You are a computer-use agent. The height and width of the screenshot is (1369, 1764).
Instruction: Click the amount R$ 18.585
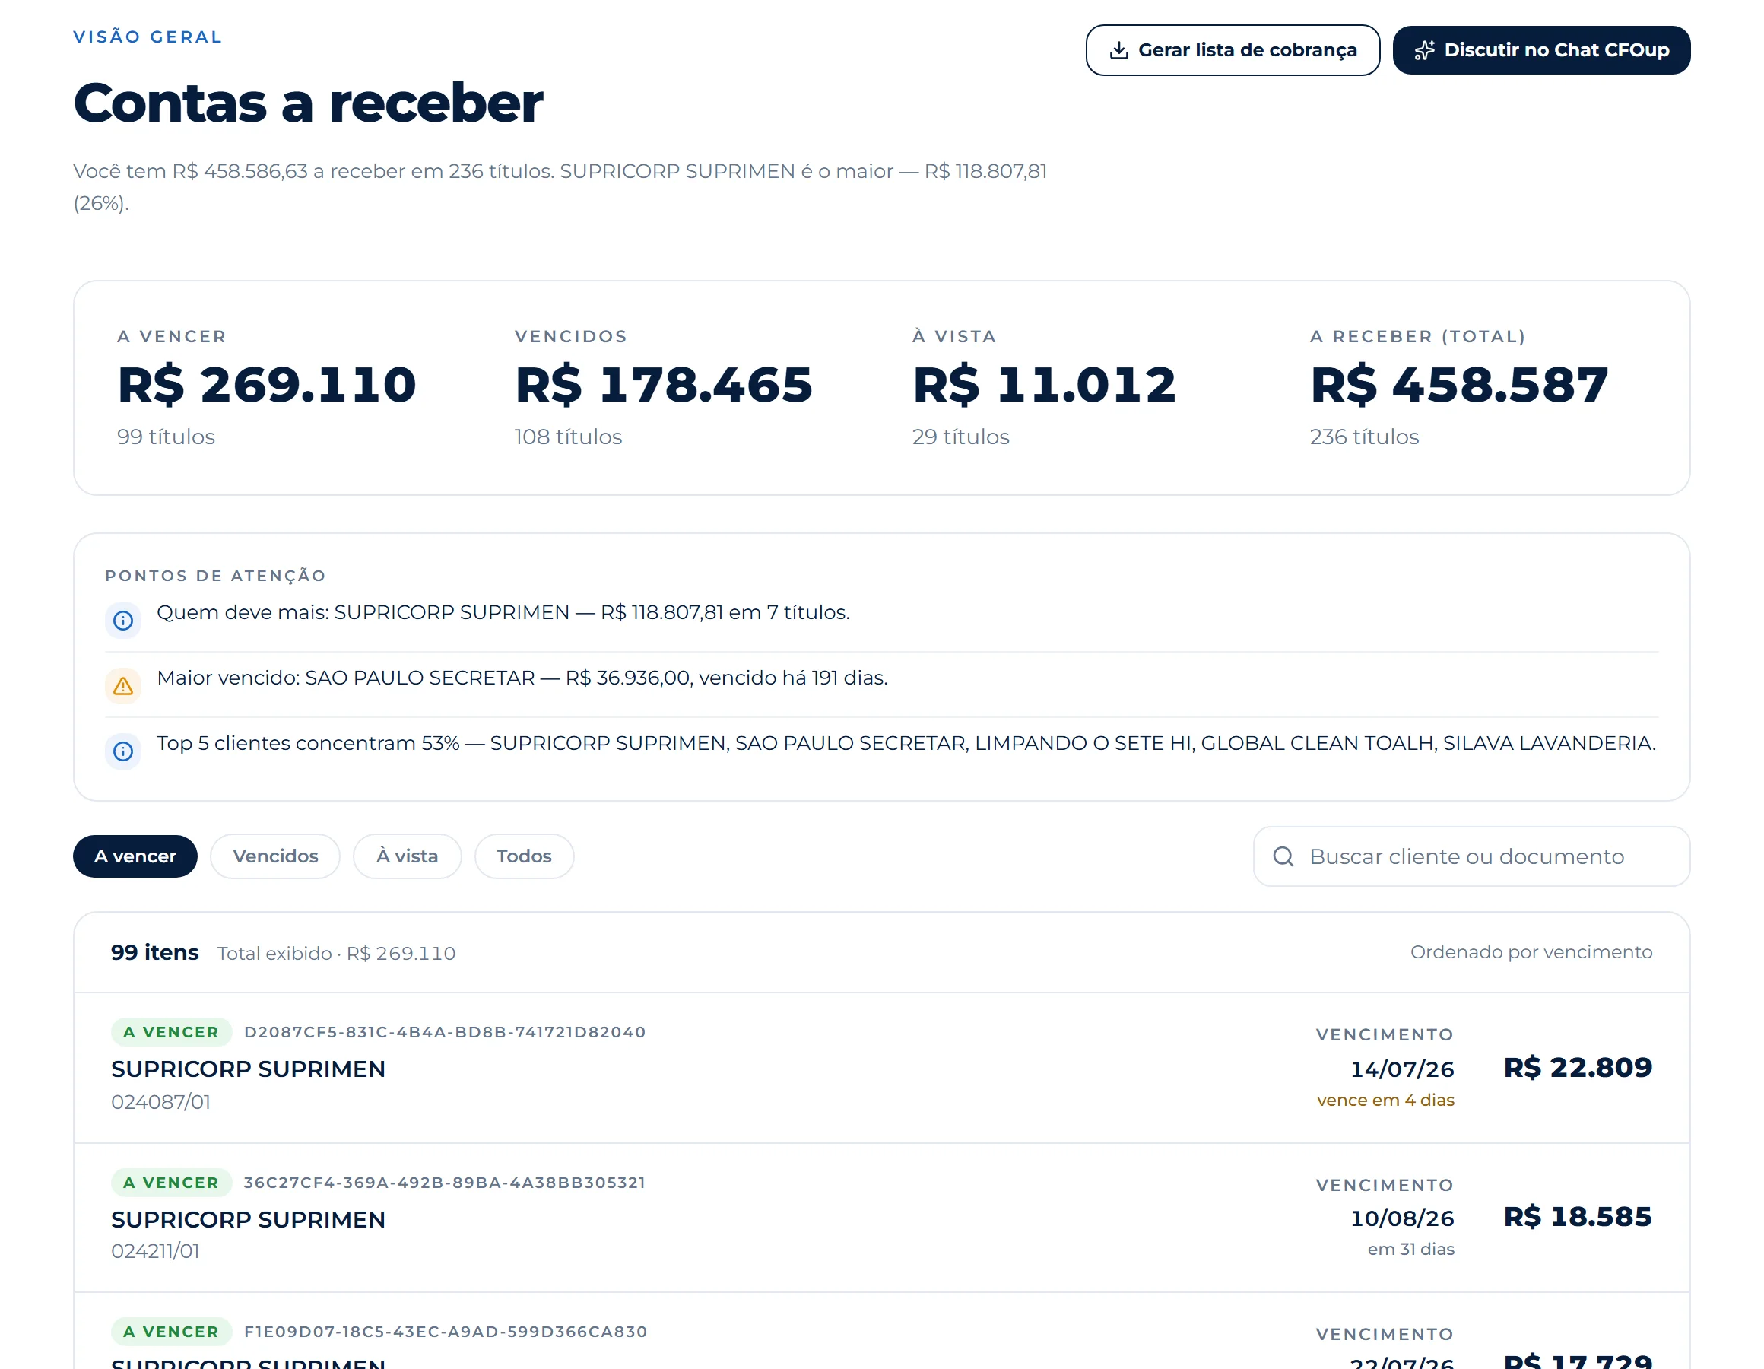(x=1578, y=1217)
